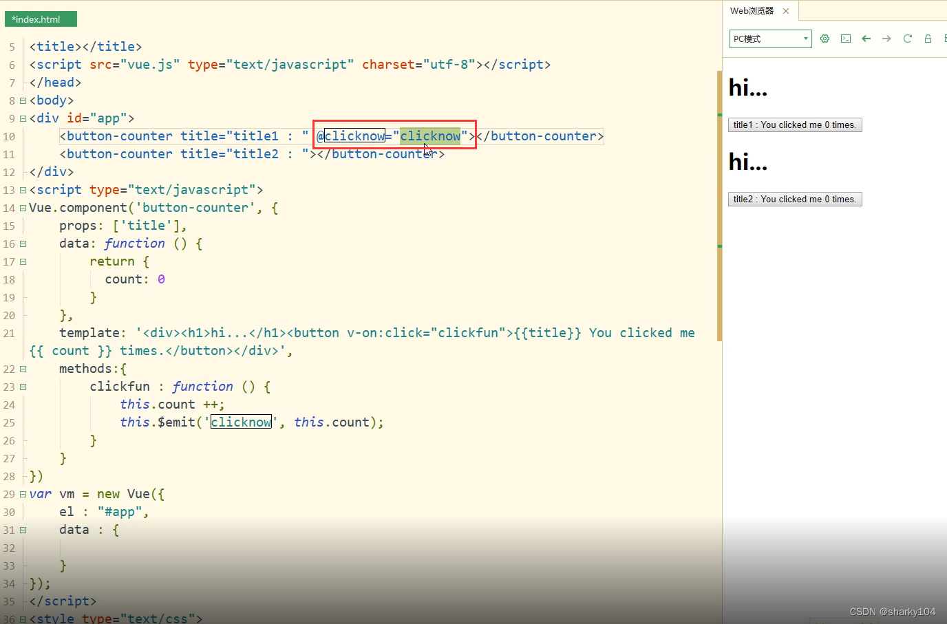947x624 pixels.
Task: Click the title1 counter button in preview
Action: point(795,125)
